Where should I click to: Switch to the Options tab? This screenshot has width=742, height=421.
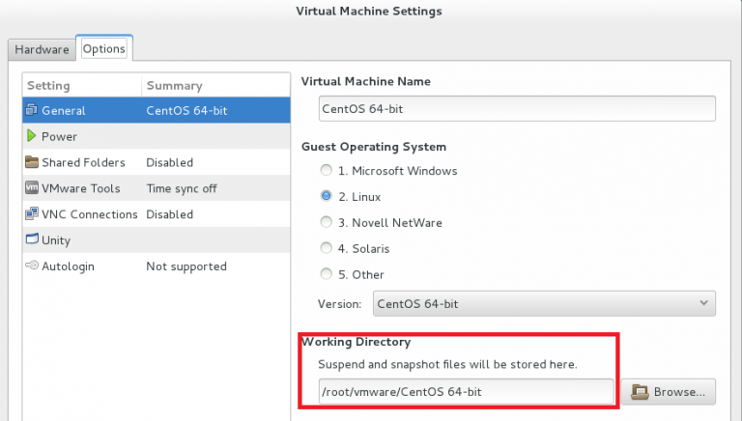pos(104,48)
